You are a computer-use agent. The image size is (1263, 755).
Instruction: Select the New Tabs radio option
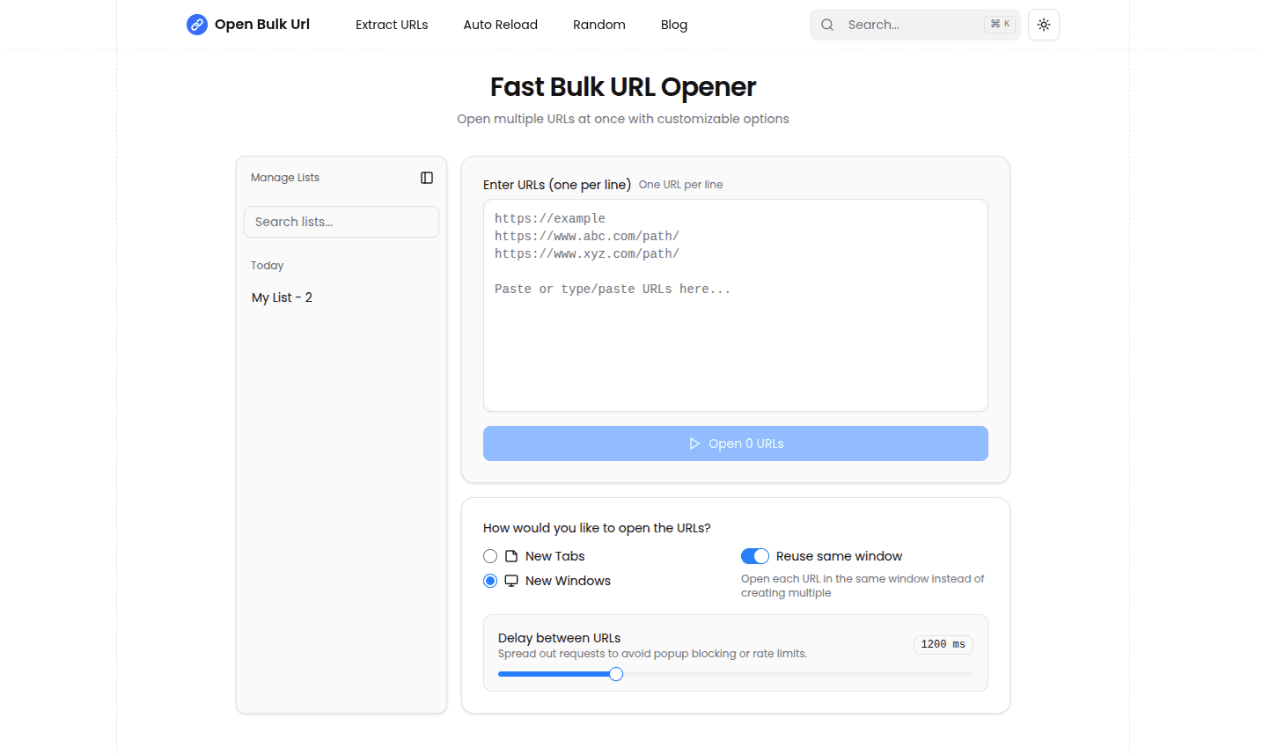click(490, 555)
